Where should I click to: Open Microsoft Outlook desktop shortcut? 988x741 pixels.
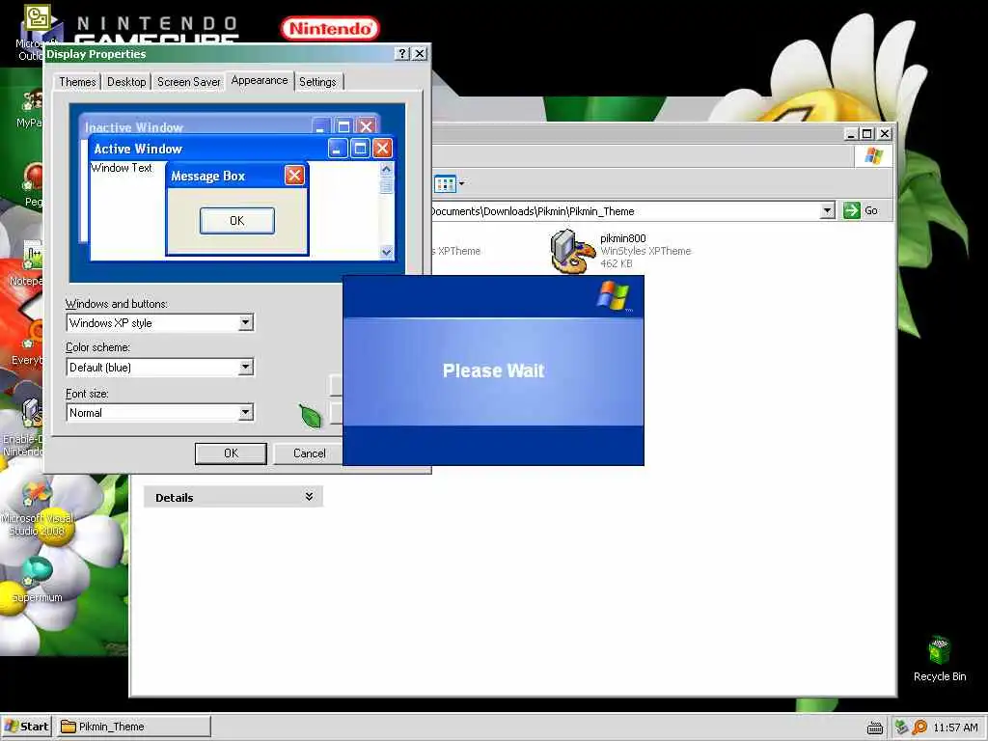click(x=37, y=20)
